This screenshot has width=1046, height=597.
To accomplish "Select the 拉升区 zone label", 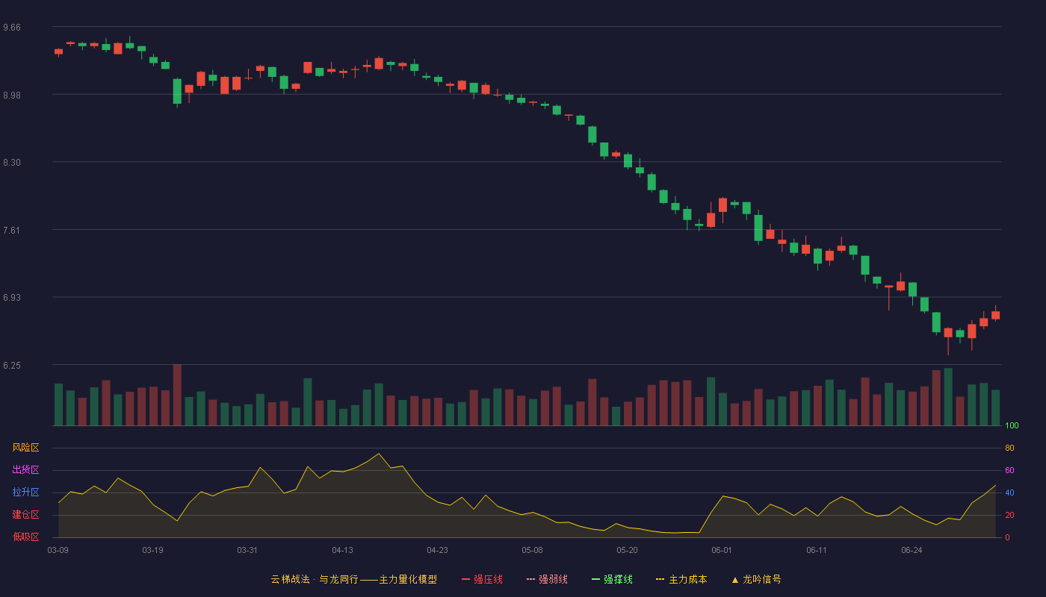I will point(25,493).
